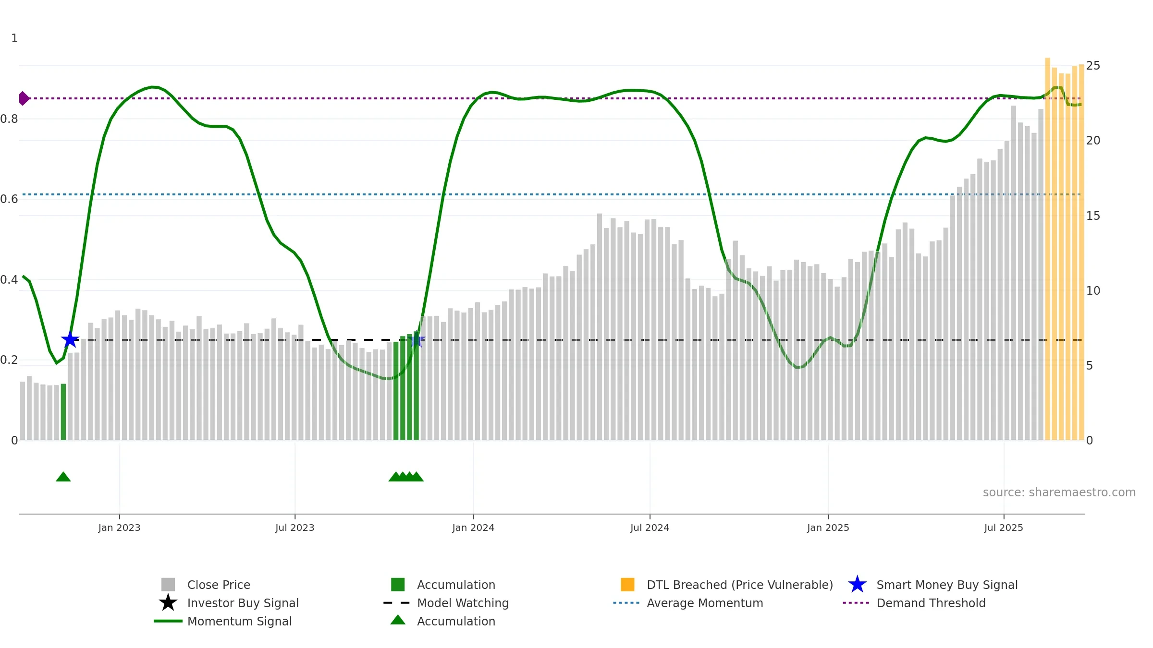Click the dotted blue Average Momentum legend line
Viewport: 1153px width, 648px height.
click(x=626, y=603)
